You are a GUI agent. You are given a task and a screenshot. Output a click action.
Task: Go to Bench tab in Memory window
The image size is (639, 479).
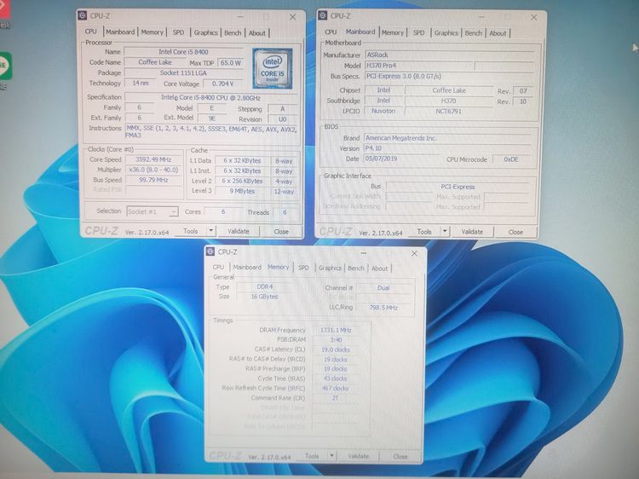356,268
